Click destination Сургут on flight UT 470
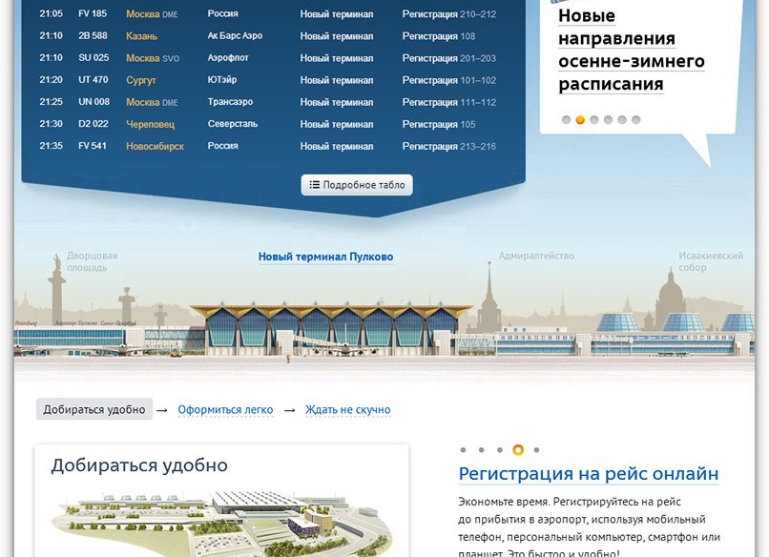Image resolution: width=769 pixels, height=557 pixels. (141, 80)
